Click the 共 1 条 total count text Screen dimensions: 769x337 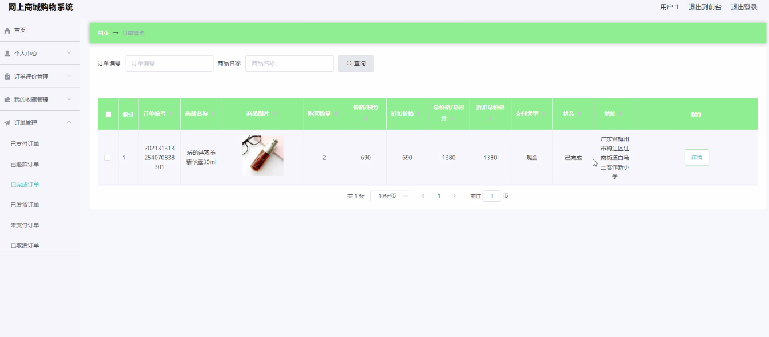356,196
